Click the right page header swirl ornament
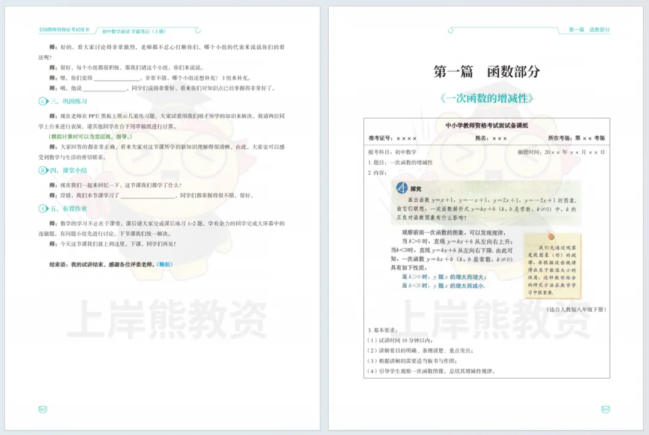 [450, 31]
